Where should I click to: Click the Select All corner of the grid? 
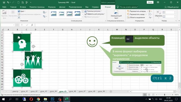pos(2,29)
